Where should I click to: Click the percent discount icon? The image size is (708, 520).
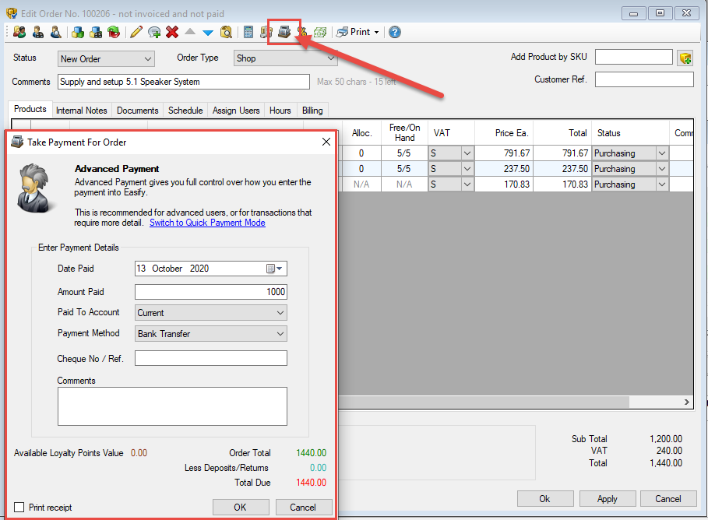click(302, 32)
